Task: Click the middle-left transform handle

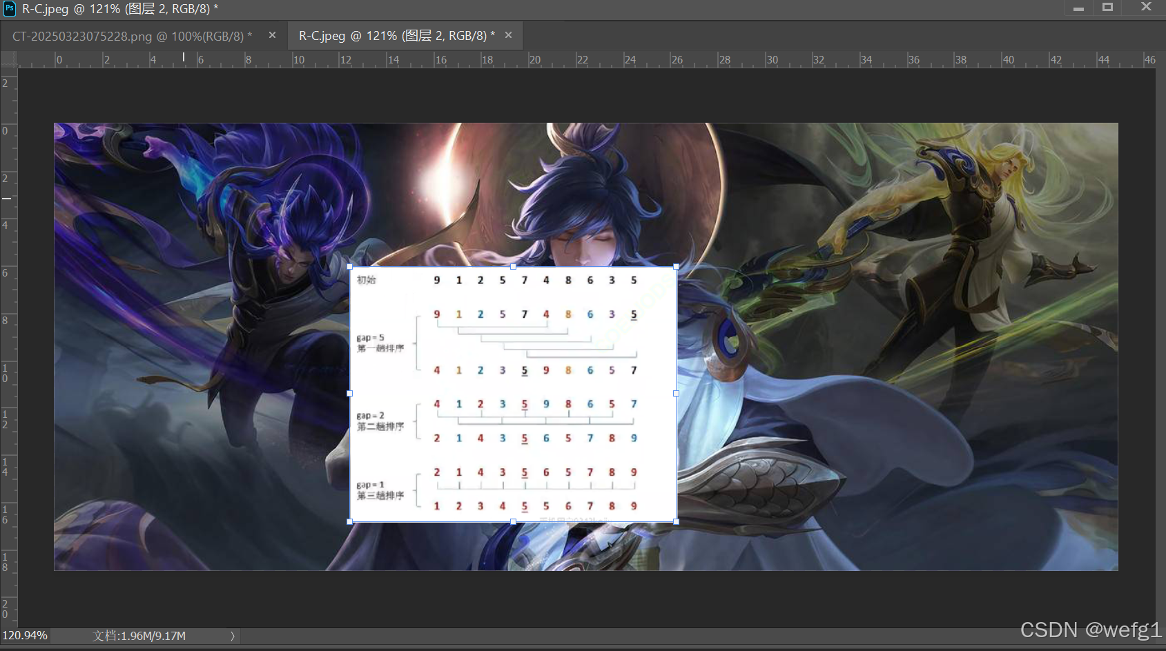Action: click(x=349, y=394)
